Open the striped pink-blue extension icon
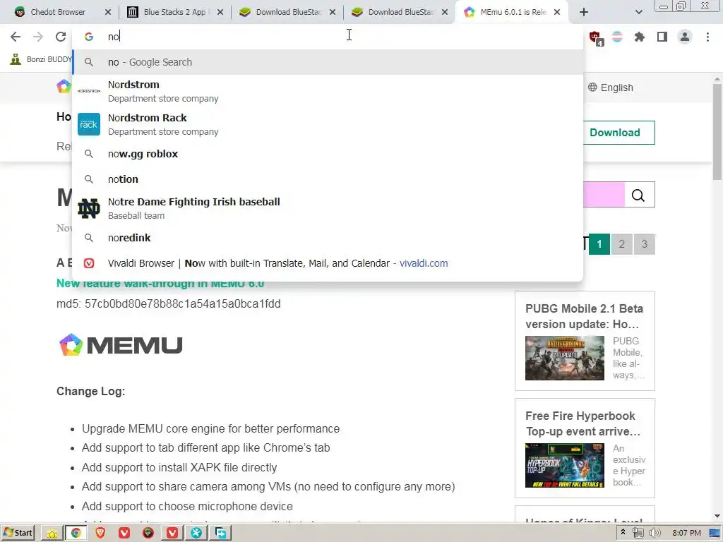The width and height of the screenshot is (723, 542). coord(617,37)
